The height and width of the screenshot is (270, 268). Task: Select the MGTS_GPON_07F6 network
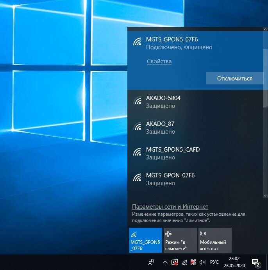[x=195, y=179]
